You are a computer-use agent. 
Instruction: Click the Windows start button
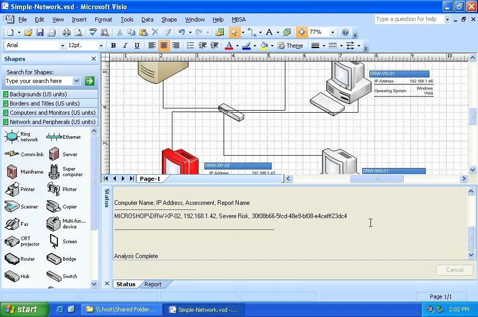[24, 309]
